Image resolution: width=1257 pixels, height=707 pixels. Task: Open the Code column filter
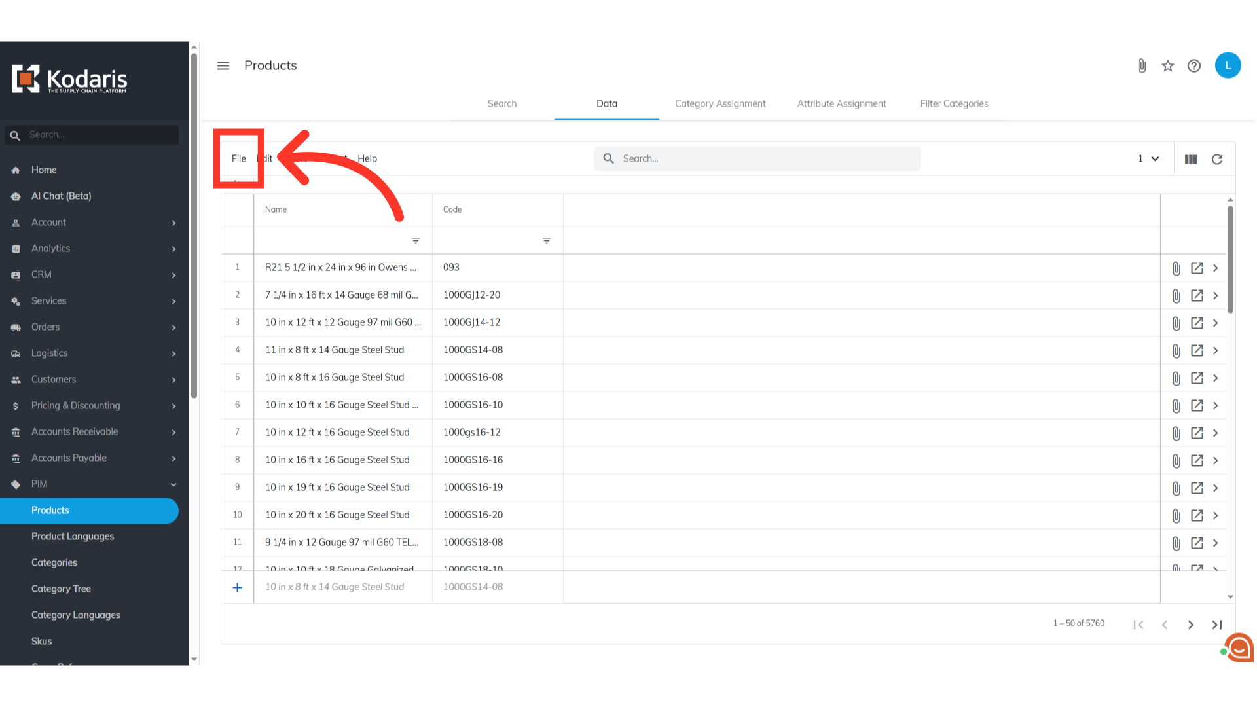click(x=546, y=240)
